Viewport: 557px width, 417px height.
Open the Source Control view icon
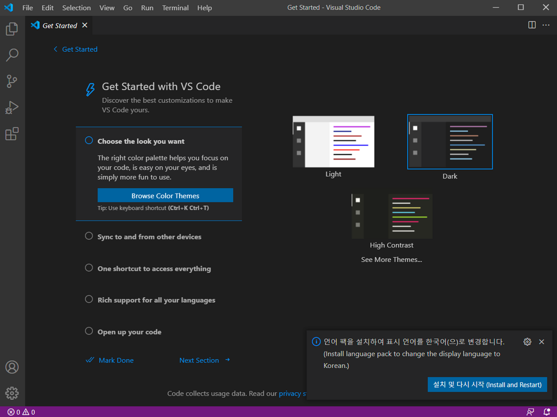12,81
